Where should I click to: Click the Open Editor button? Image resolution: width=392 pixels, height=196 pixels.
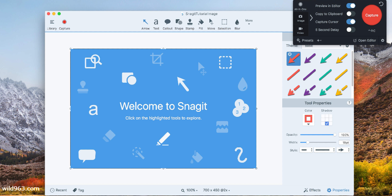pyautogui.click(x=365, y=40)
